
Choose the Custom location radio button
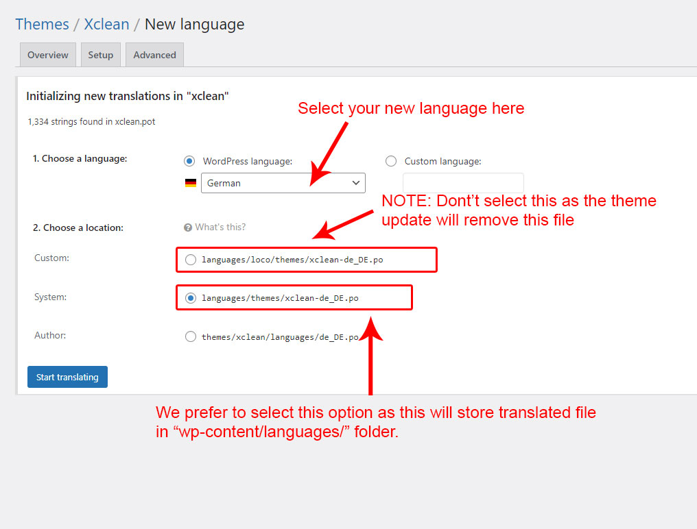pyautogui.click(x=191, y=260)
